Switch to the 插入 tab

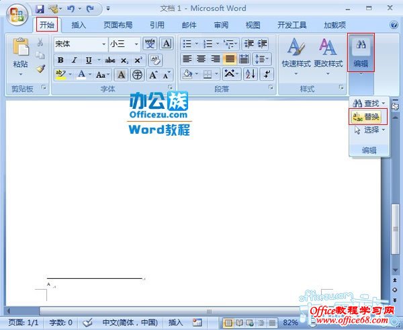79,25
